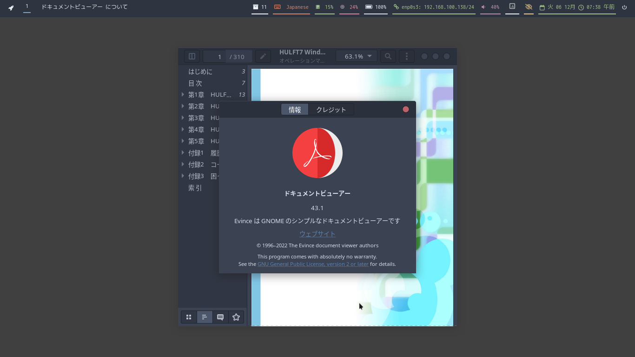Click the power icon in top panel
635x357 pixels.
coord(624,7)
